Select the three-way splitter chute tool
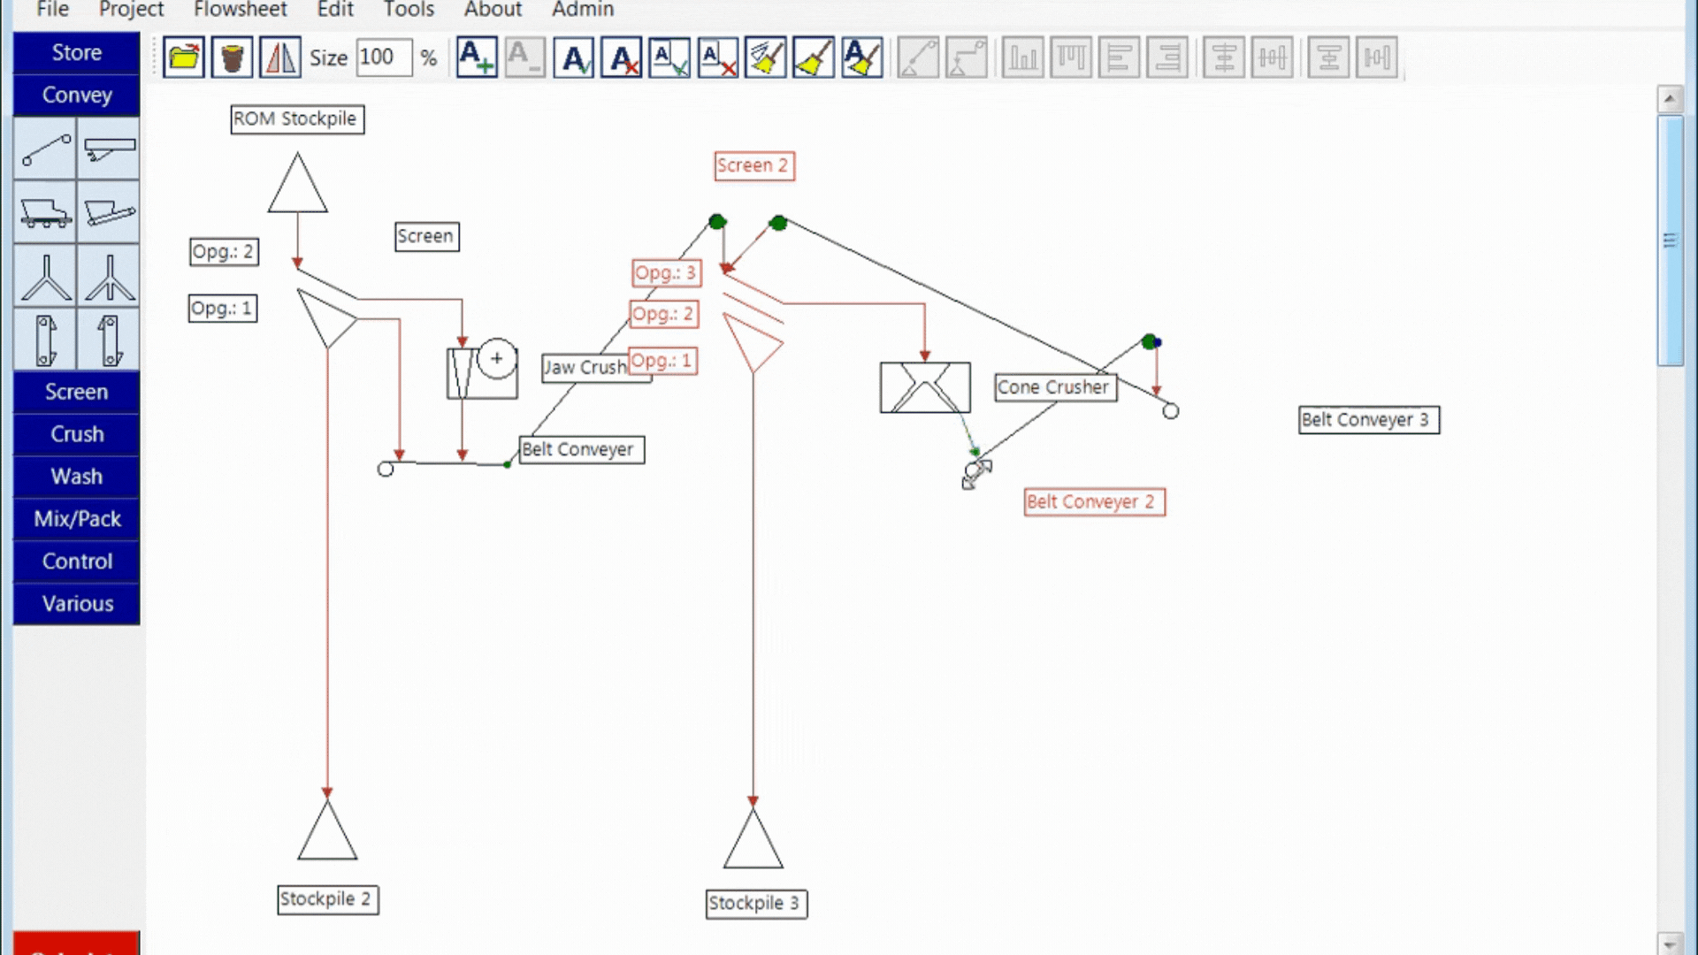The image size is (1698, 955). (x=109, y=276)
